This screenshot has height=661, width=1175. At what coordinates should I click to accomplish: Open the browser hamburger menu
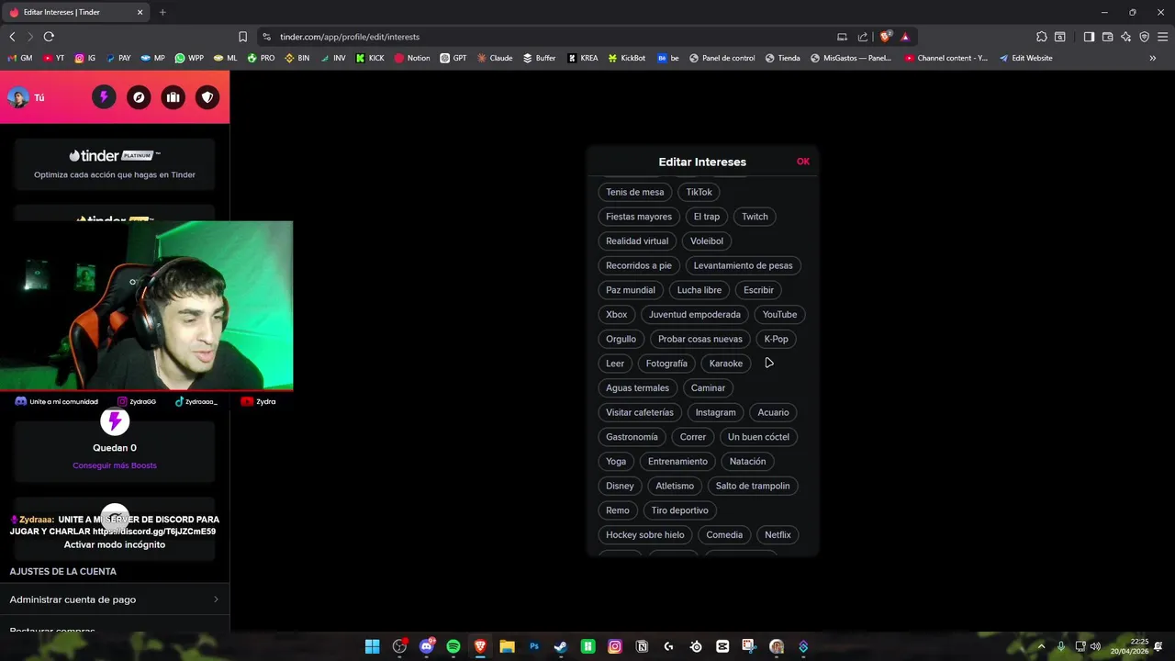coord(1162,37)
